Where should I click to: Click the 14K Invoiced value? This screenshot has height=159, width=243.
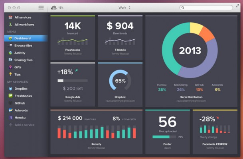(x=73, y=26)
